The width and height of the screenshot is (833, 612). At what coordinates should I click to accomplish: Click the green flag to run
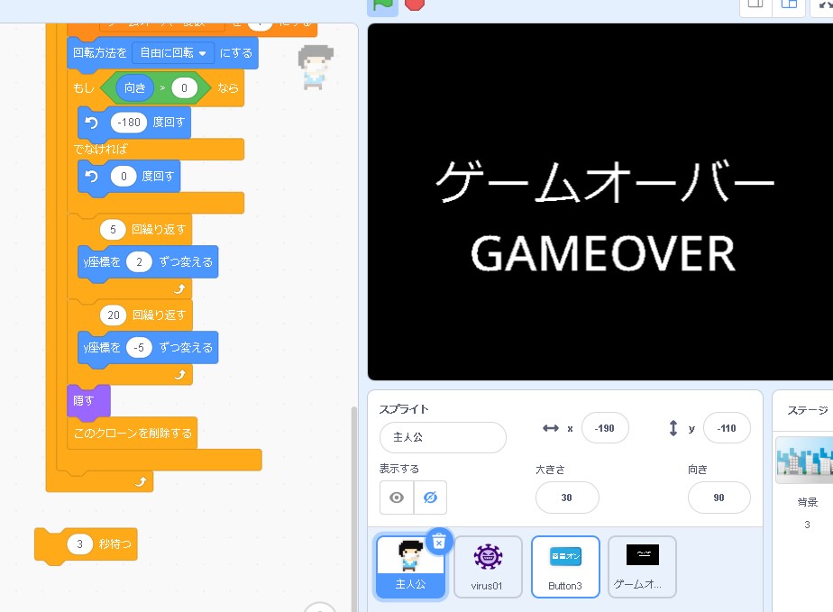point(380,4)
